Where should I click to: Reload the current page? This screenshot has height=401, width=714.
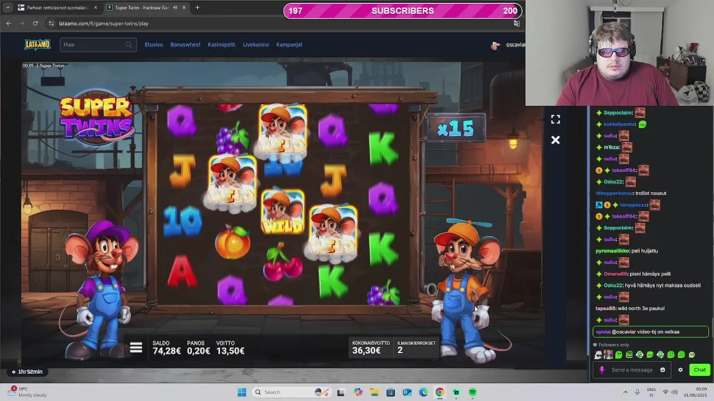click(x=35, y=23)
